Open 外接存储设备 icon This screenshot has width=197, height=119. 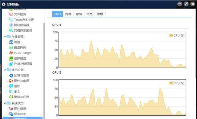(11, 64)
